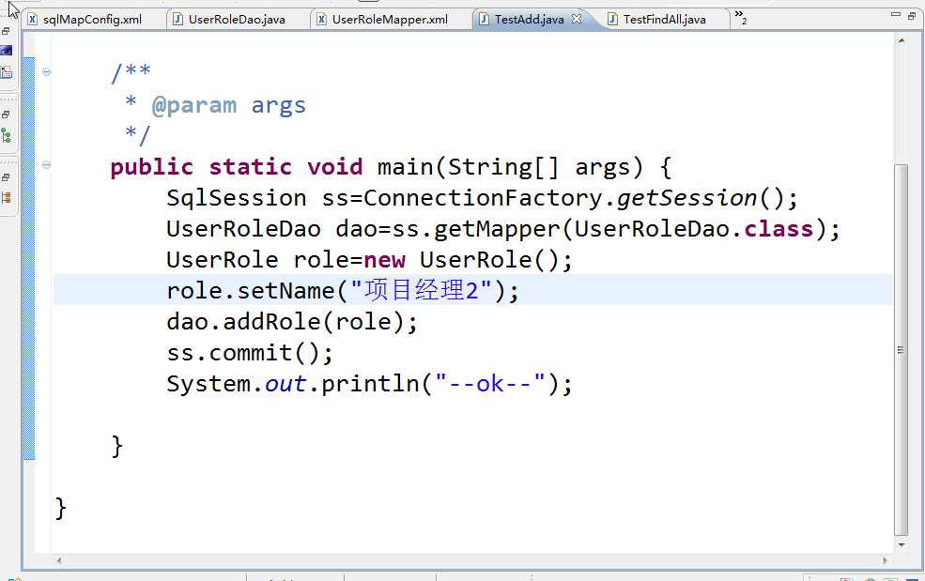Click 'out' in System.out.println
This screenshot has width=925, height=581.
pos(285,384)
